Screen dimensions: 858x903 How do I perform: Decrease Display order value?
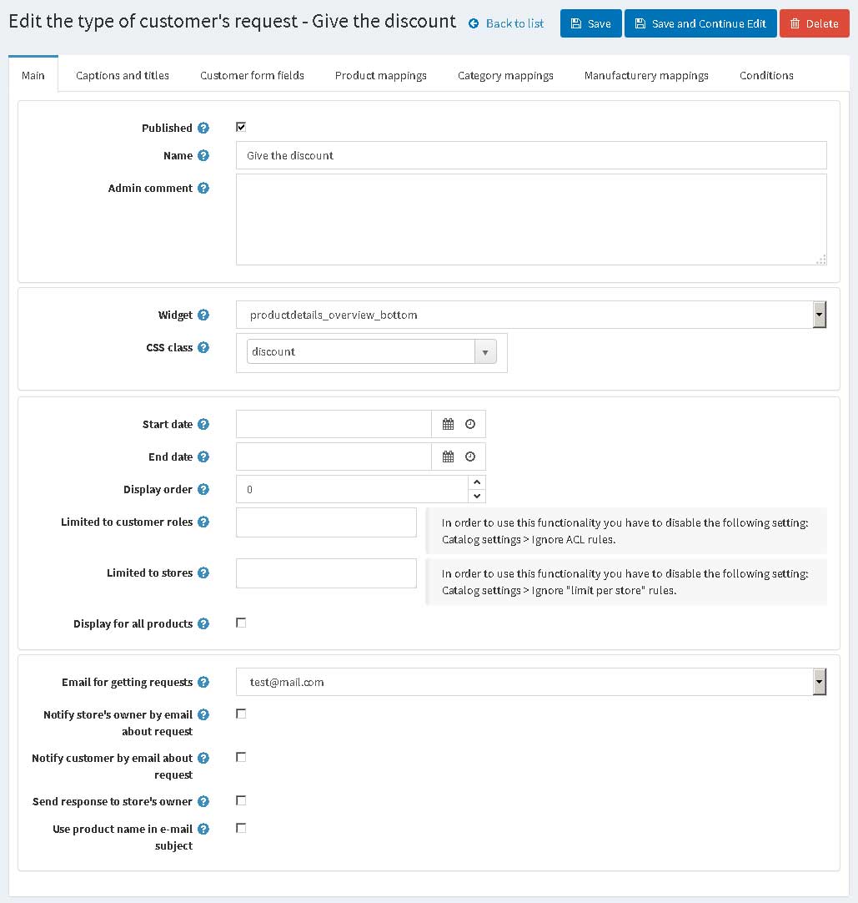pos(476,496)
